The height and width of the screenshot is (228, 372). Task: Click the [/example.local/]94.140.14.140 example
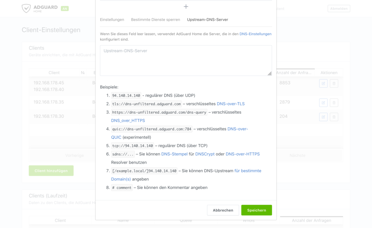[x=144, y=171]
